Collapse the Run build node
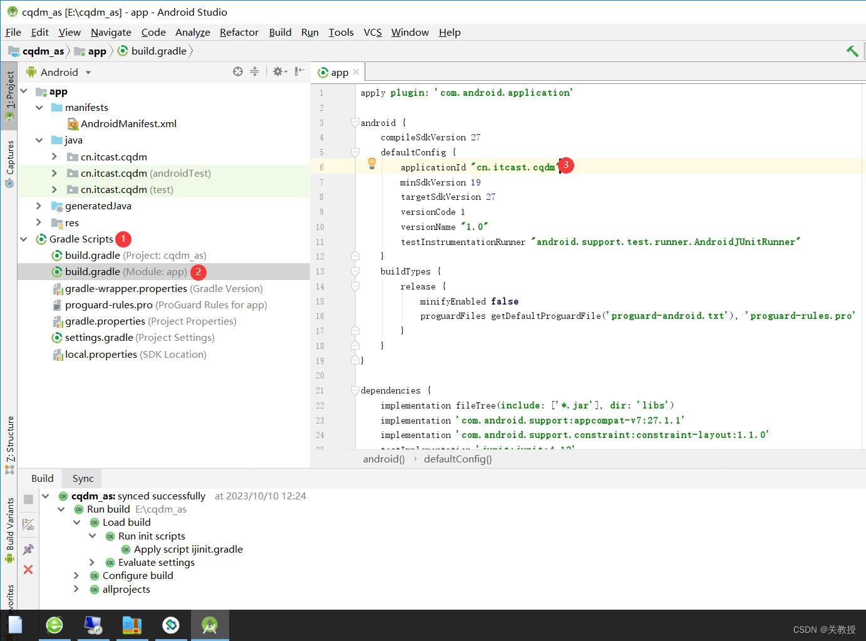This screenshot has width=866, height=641. [x=61, y=509]
